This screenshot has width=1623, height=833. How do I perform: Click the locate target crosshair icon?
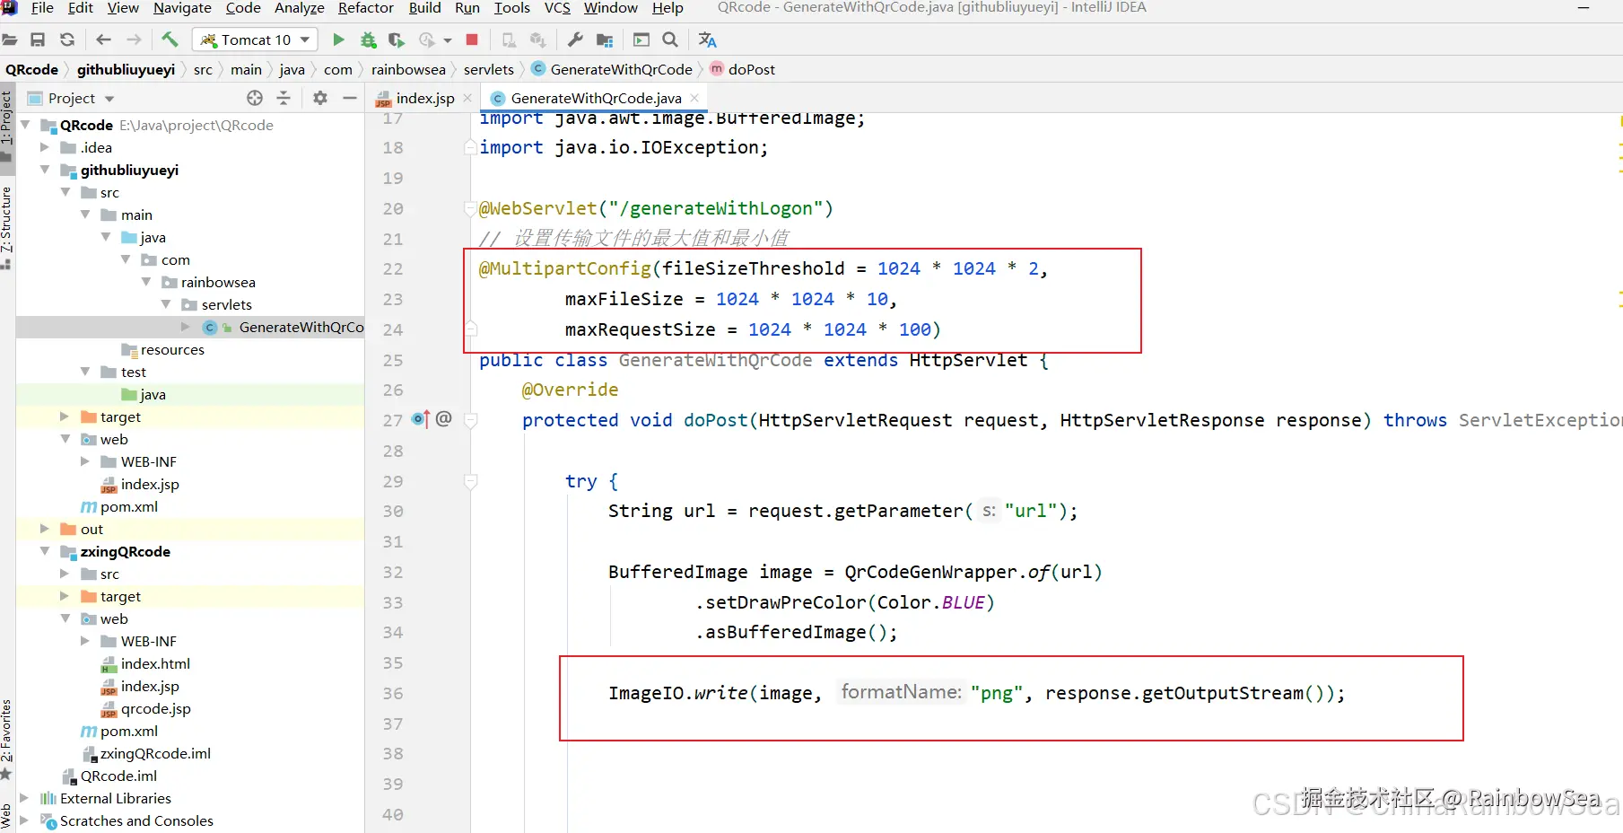(255, 98)
